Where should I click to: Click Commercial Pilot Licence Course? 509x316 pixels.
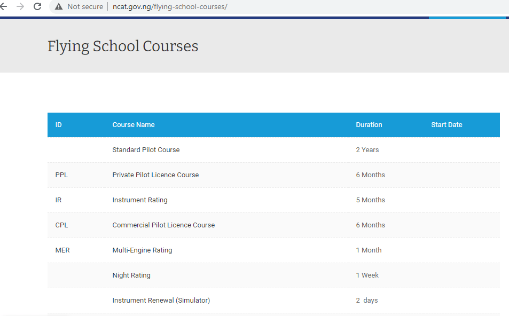point(163,225)
